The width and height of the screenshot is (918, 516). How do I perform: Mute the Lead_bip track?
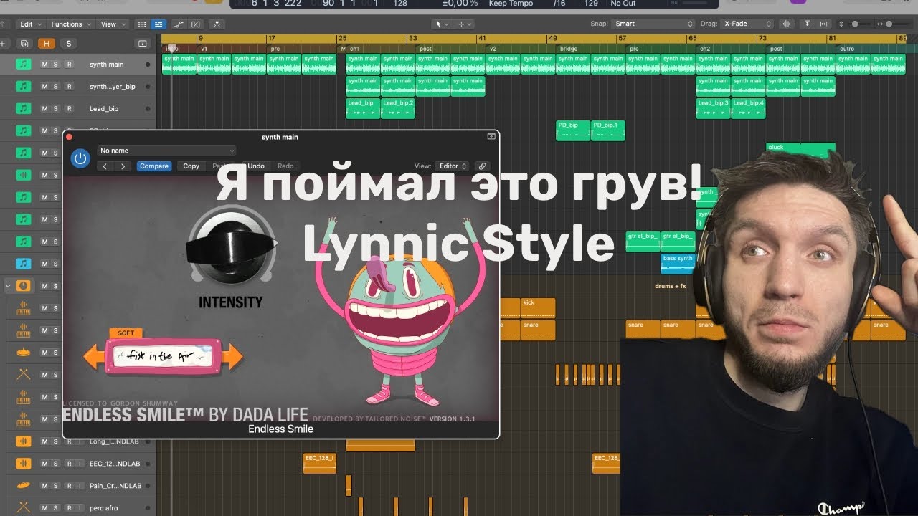tap(44, 108)
